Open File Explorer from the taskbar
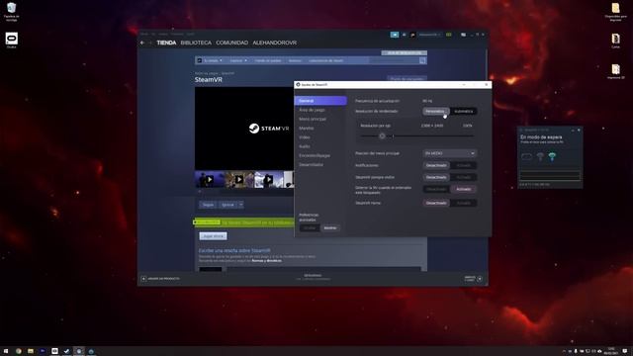This screenshot has width=633, height=356. 31,351
